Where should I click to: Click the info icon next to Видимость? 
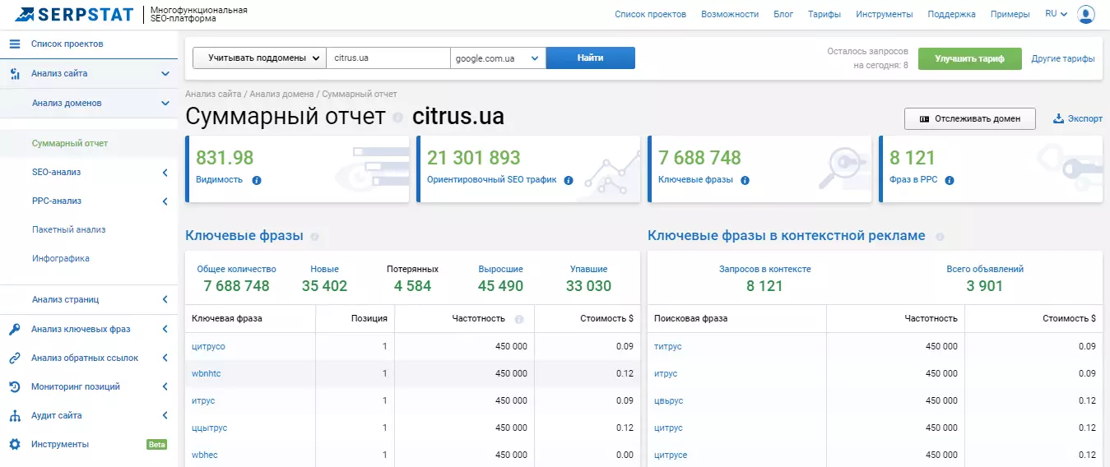[x=257, y=180]
